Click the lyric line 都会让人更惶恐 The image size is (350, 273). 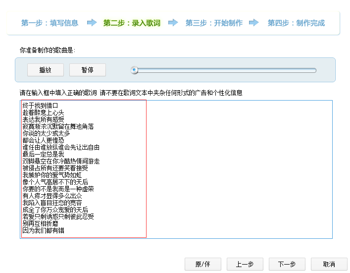43,140
